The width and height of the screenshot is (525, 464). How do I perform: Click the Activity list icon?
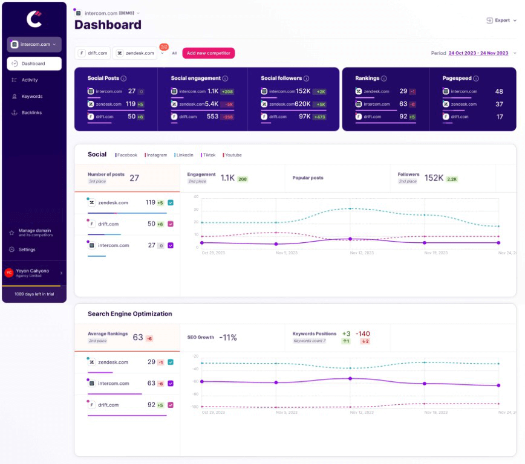(14, 80)
